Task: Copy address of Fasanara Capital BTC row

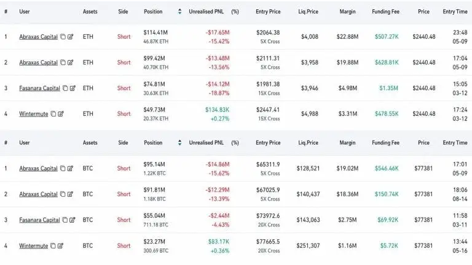Action: [x=65, y=220]
